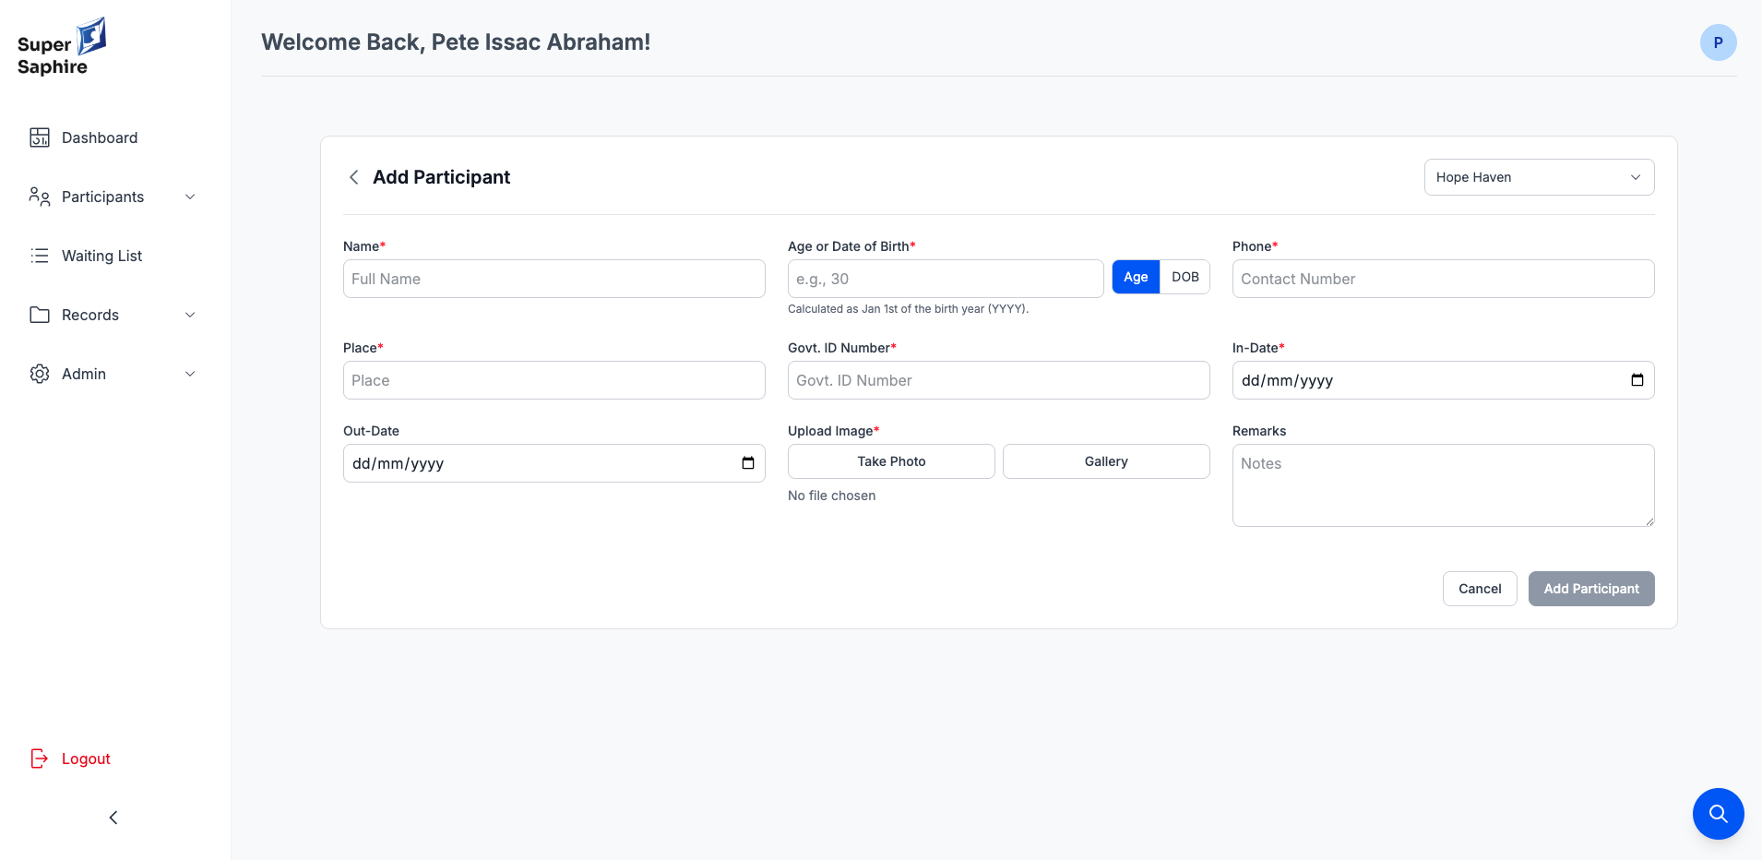The image size is (1762, 860).
Task: Click the Gallery upload button
Action: pyautogui.click(x=1105, y=461)
